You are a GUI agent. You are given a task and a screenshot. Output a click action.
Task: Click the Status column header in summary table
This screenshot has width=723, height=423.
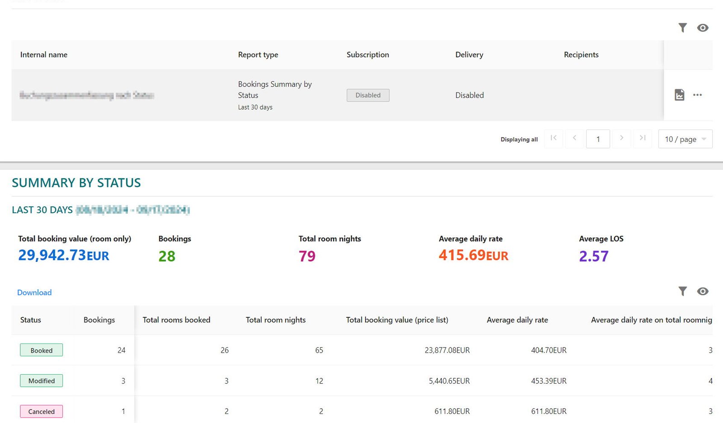[31, 320]
